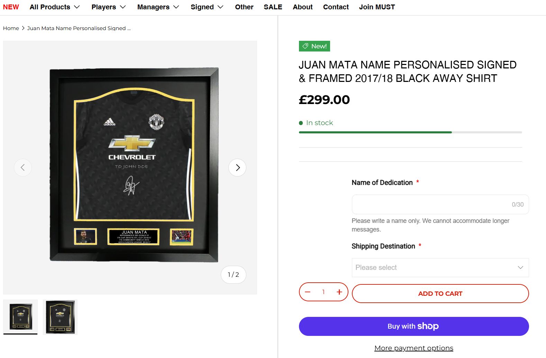Select the second framed shirt thumbnail
The image size is (546, 358).
coord(60,317)
